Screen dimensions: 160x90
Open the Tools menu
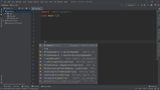pyautogui.click(x=50, y=2)
